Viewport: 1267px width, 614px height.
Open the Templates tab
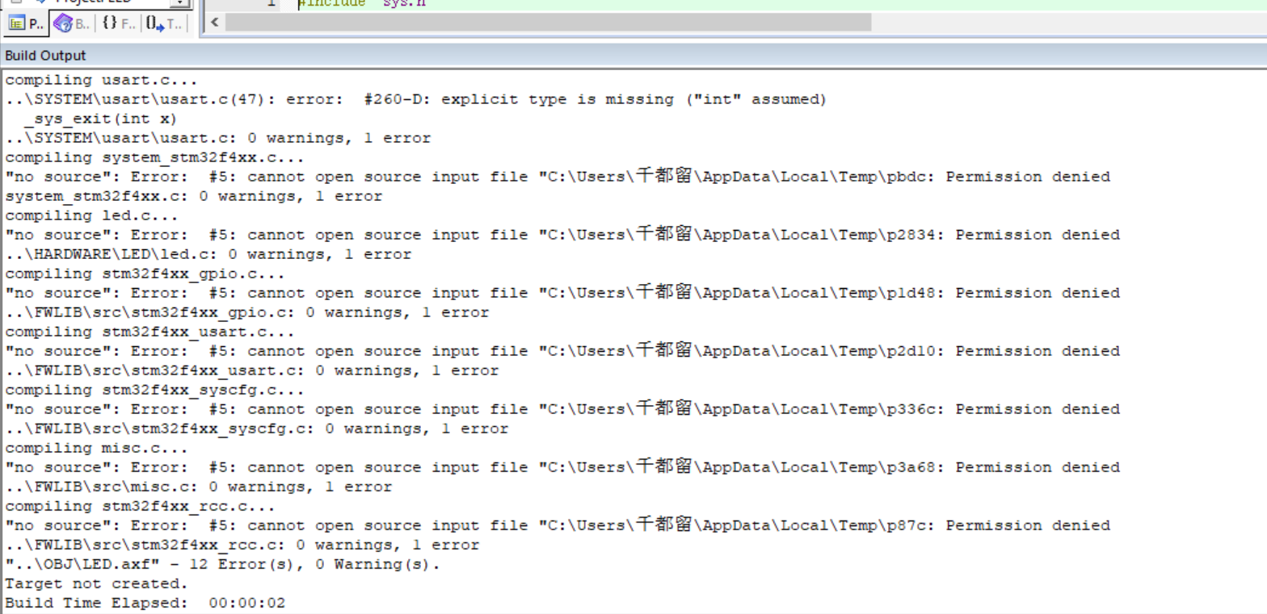coord(164,23)
